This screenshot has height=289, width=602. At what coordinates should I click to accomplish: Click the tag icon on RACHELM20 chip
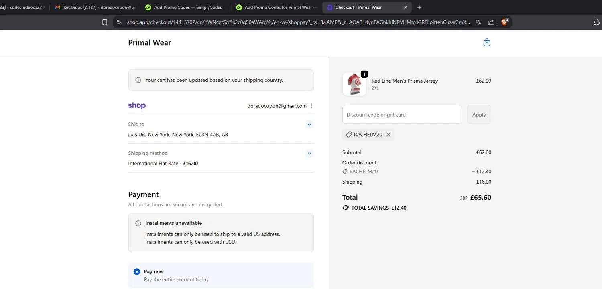[349, 135]
